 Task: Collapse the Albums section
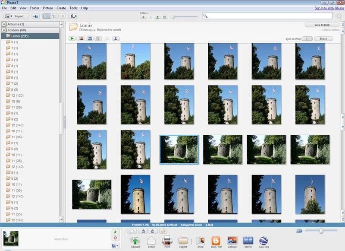pos(4,24)
